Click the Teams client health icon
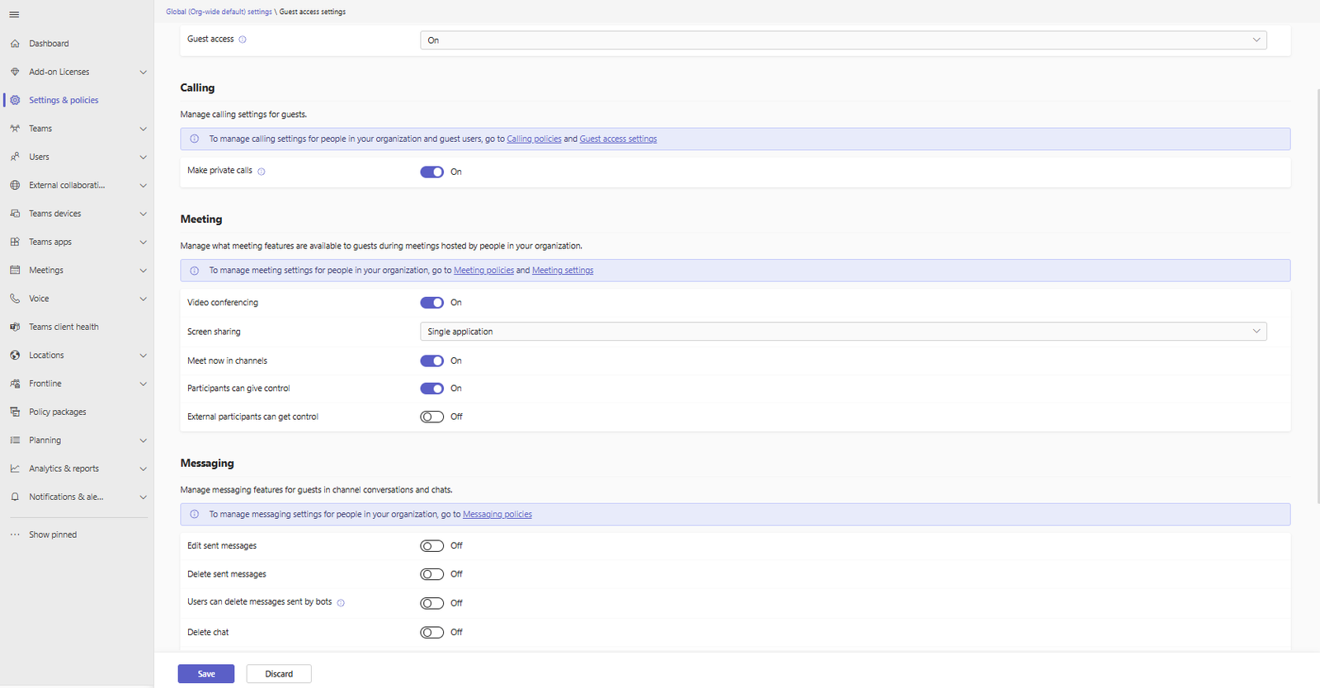1320x688 pixels. 15,327
